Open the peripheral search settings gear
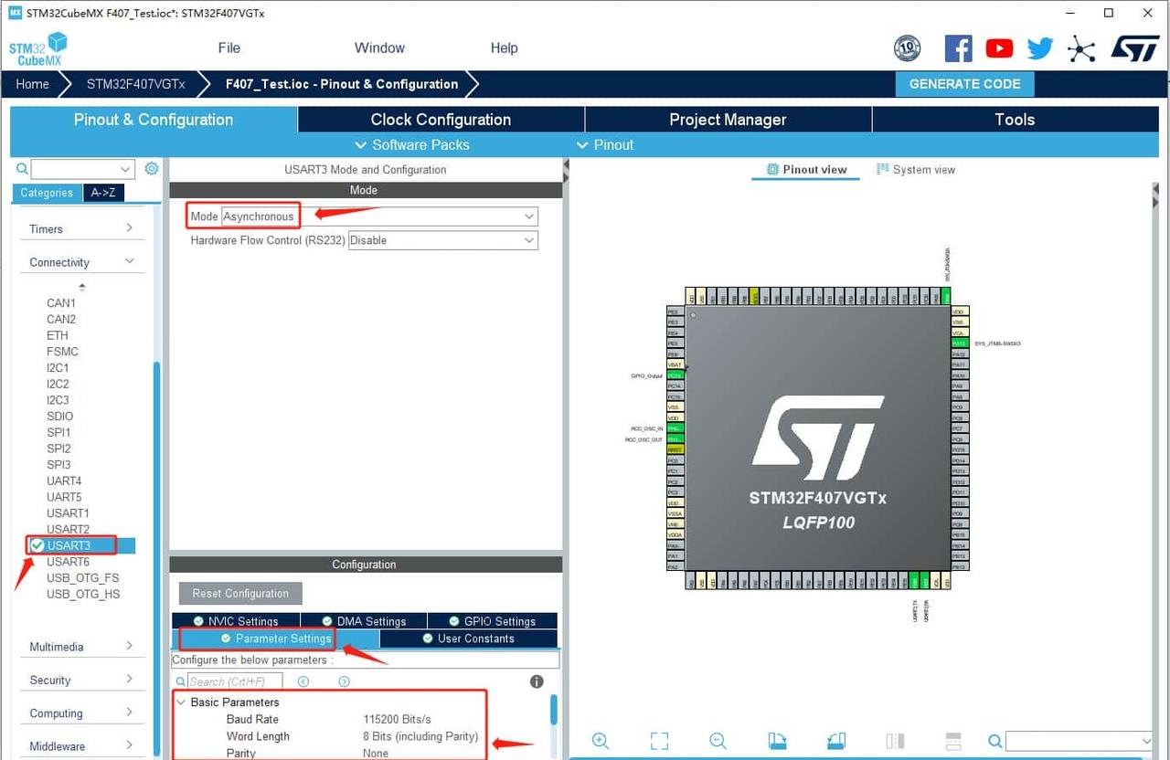 pyautogui.click(x=151, y=168)
